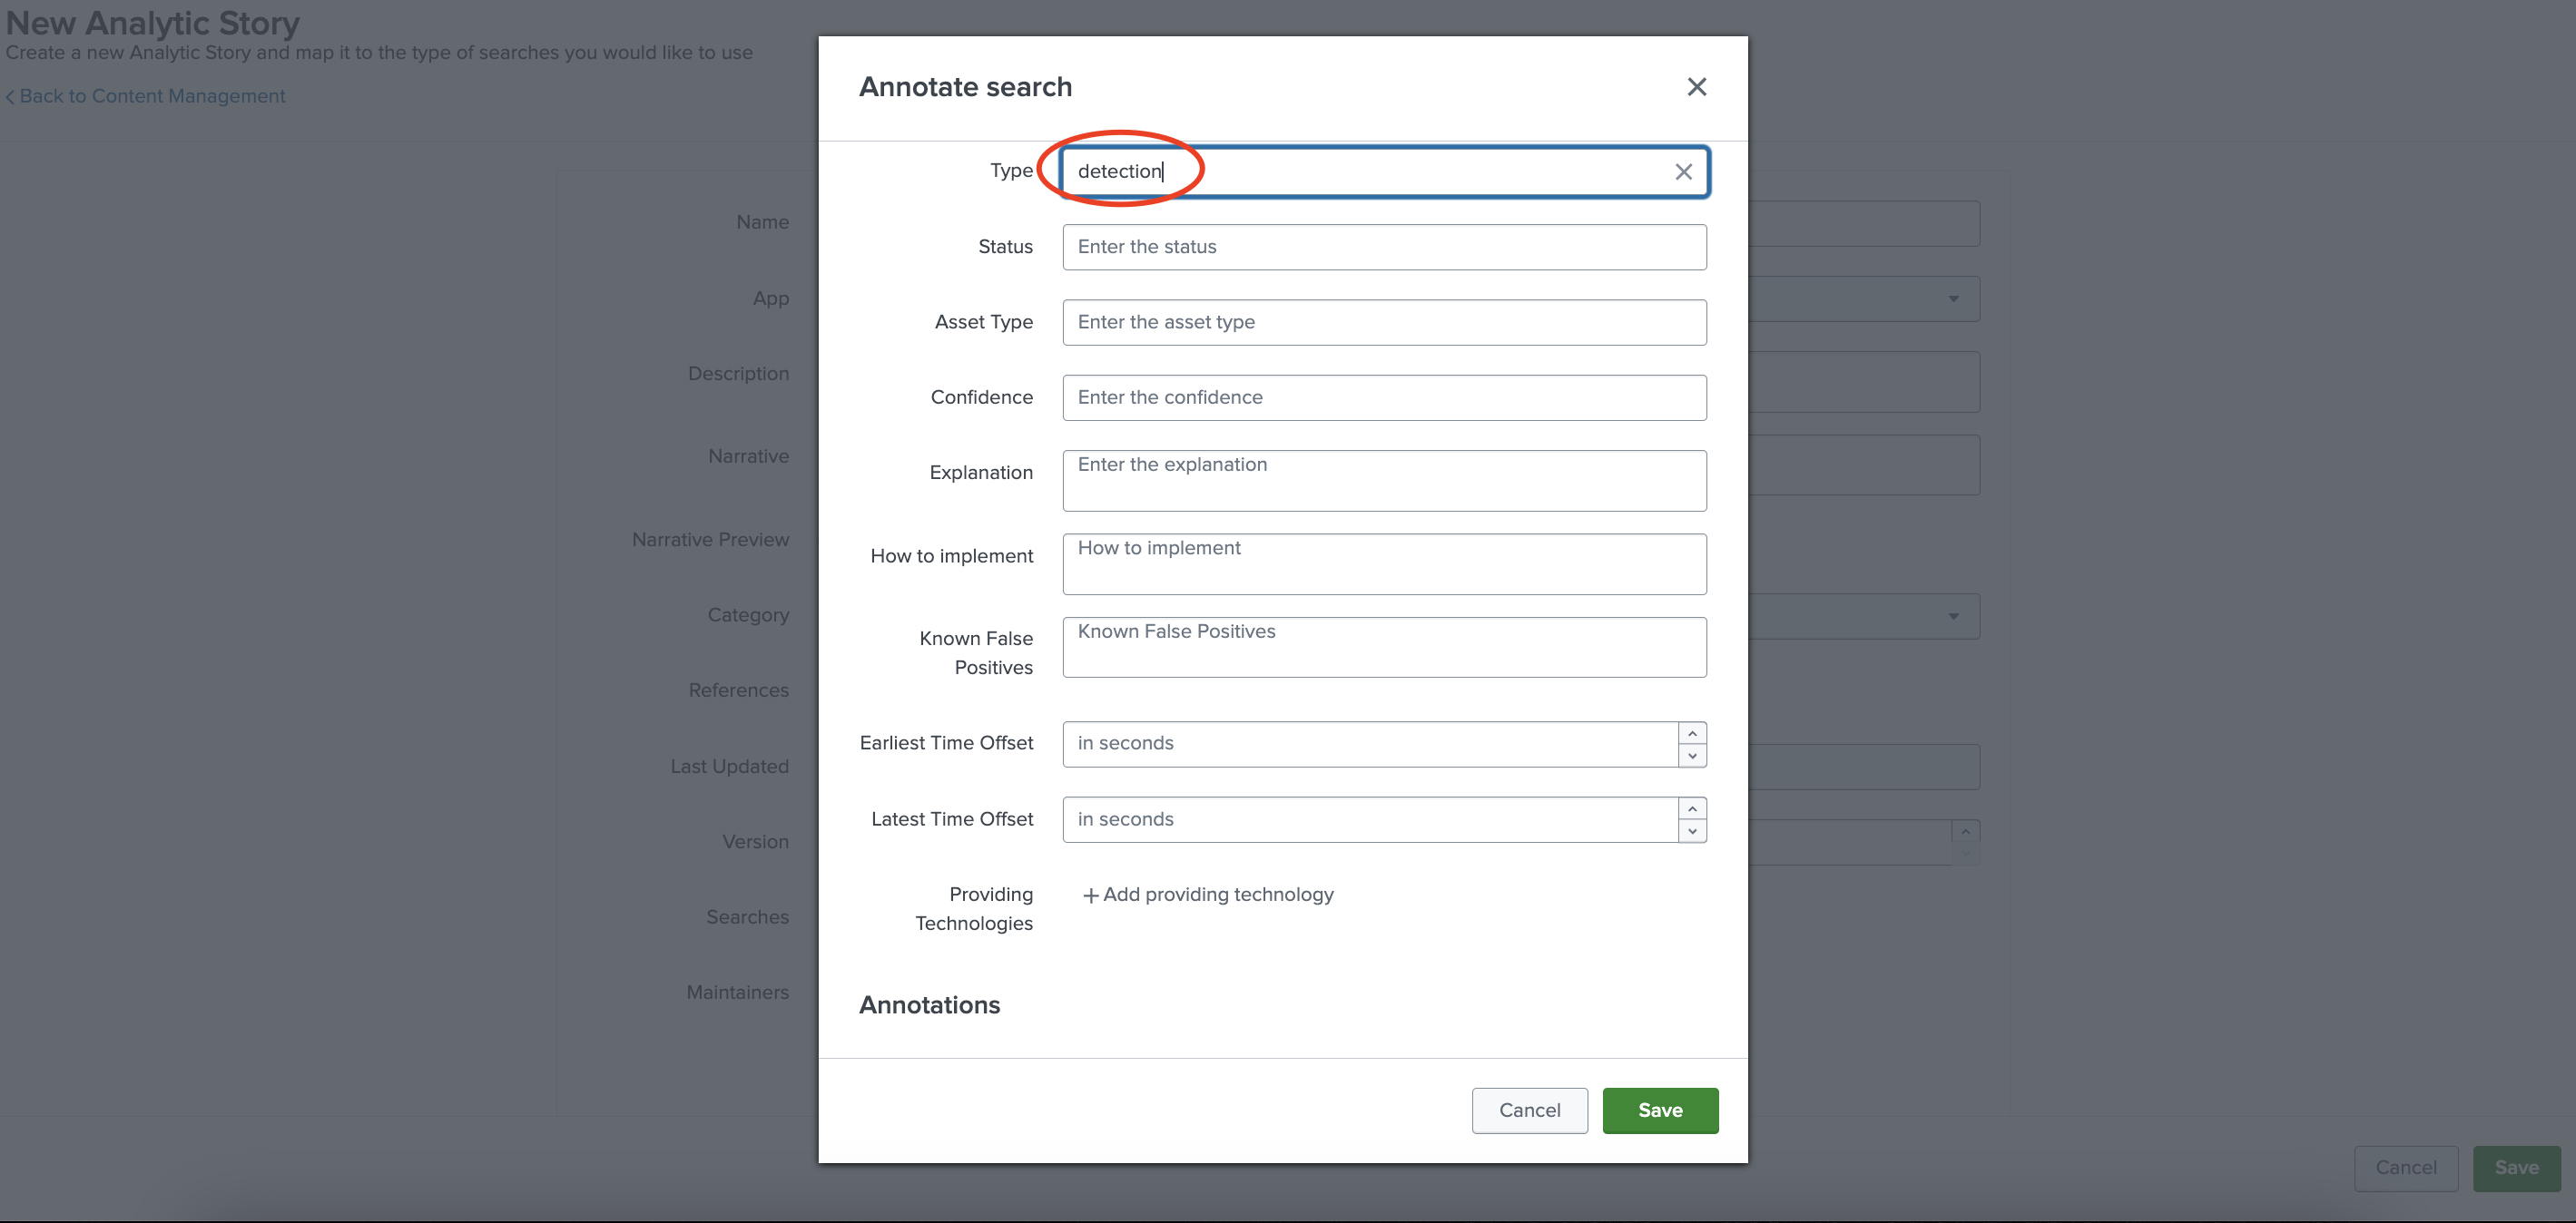Screen dimensions: 2576x1223
Task: Click Add providing technology link
Action: 1208,895
